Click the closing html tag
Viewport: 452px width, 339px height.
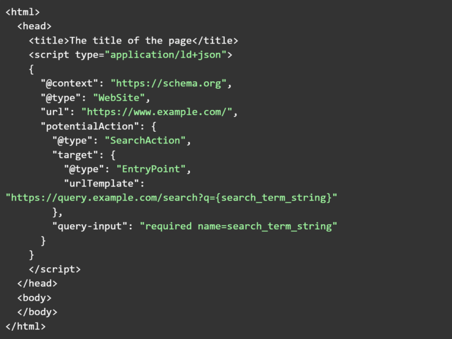pyautogui.click(x=25, y=326)
